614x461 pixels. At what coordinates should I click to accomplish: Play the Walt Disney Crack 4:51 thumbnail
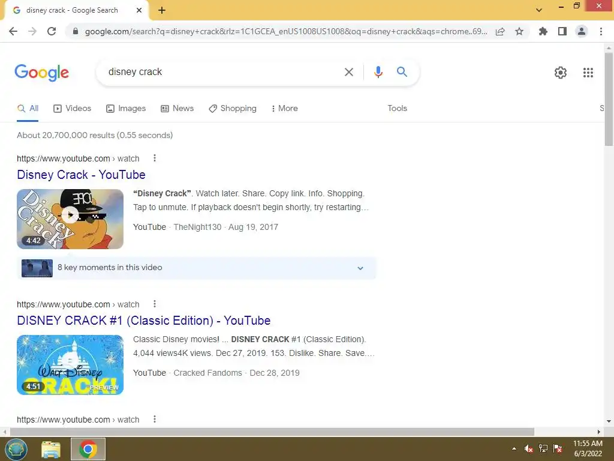point(70,365)
